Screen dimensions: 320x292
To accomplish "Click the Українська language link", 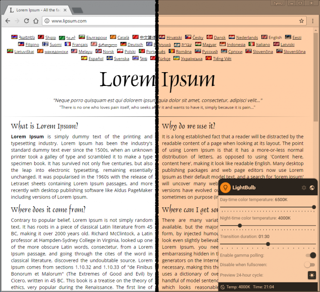I will pos(192,59).
